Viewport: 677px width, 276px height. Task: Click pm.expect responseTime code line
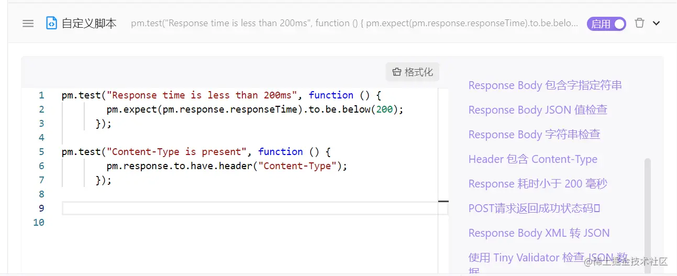pyautogui.click(x=256, y=109)
